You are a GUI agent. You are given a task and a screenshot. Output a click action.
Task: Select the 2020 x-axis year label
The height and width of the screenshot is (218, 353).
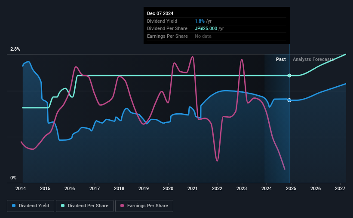point(168,188)
